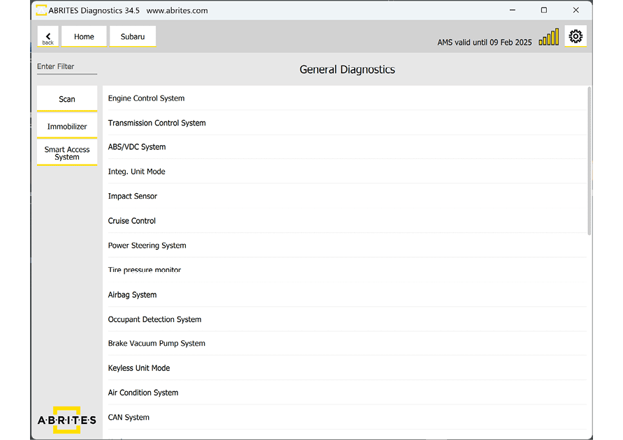Click the yellow signal strength bars icon
Viewport: 623px width, 440px height.
(548, 38)
